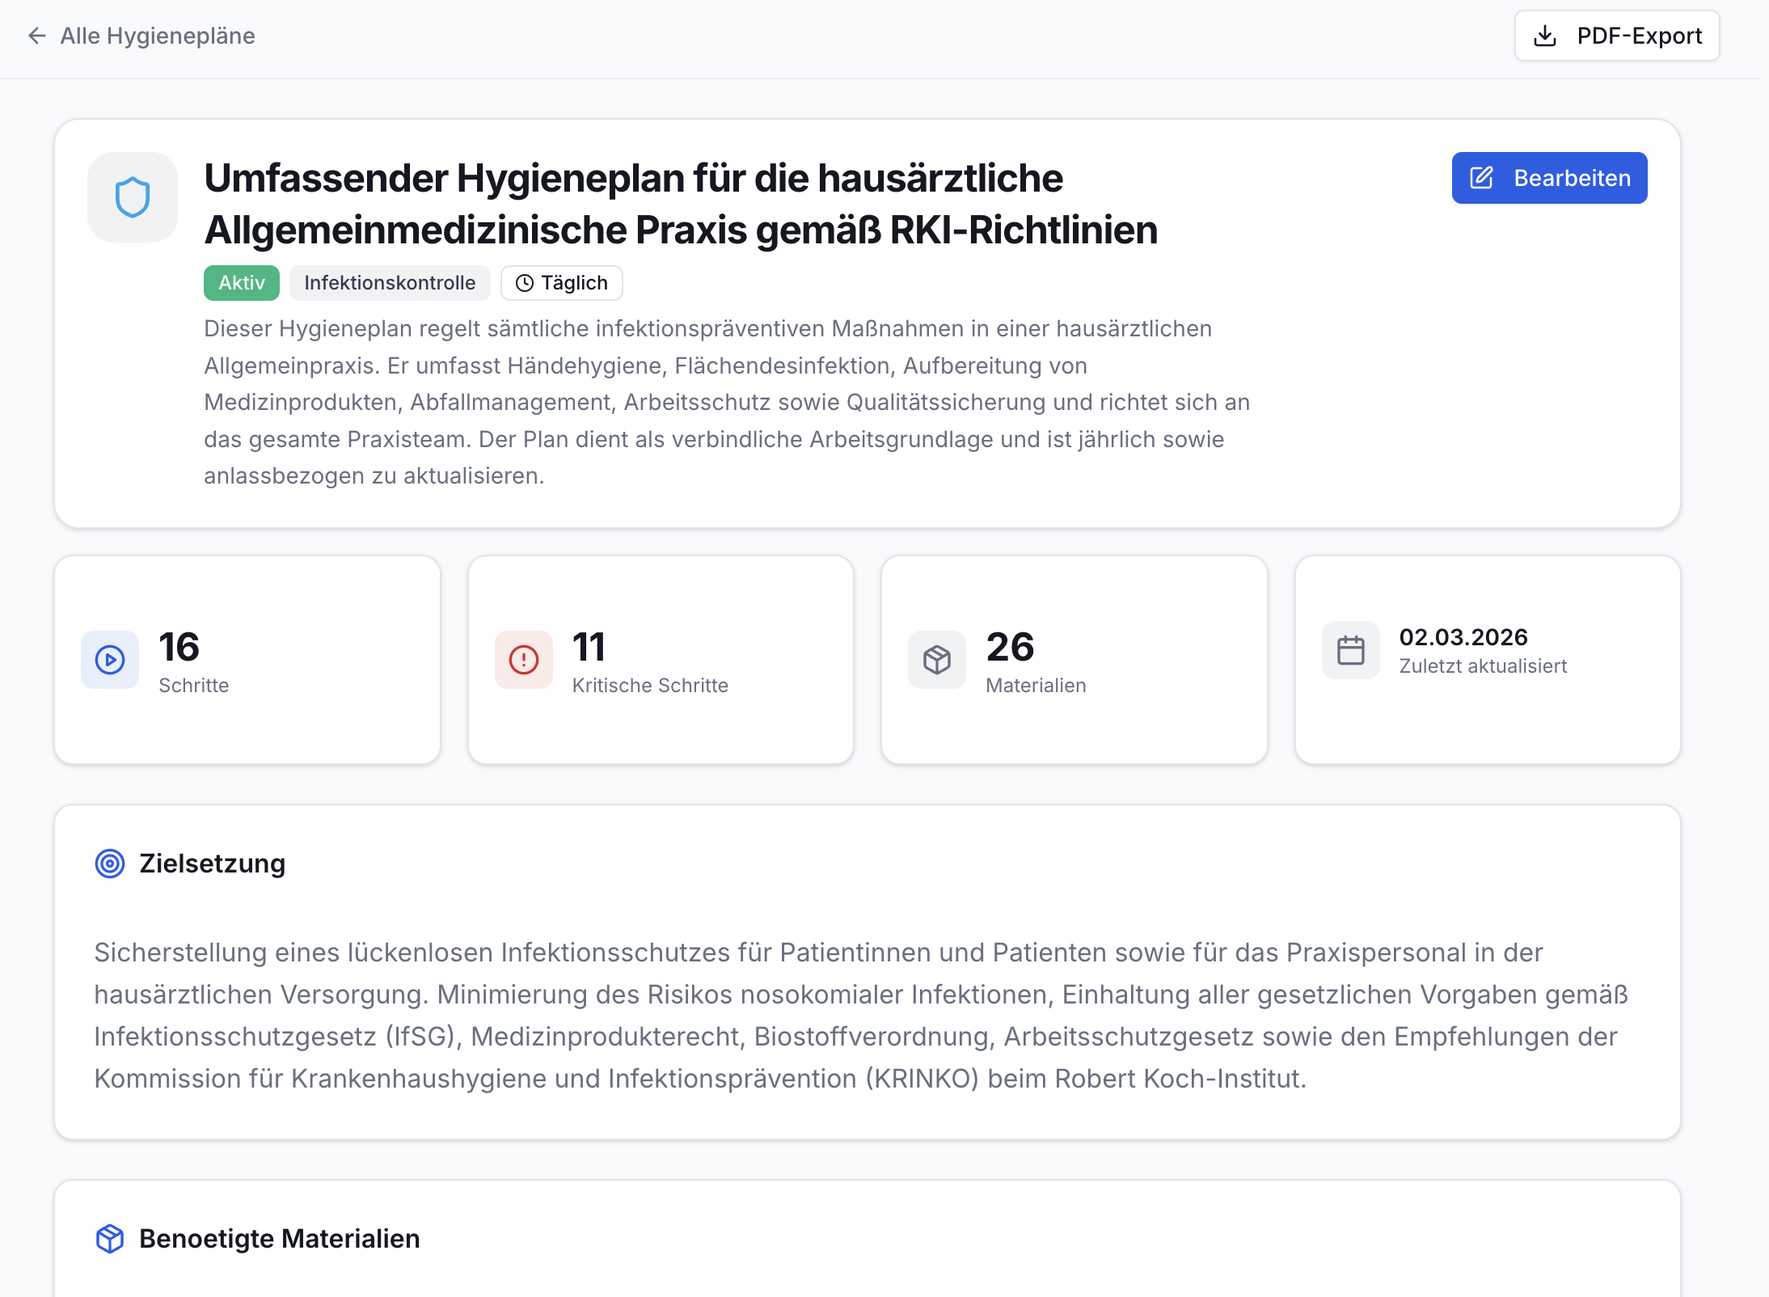Click the date 02.03.2026
The height and width of the screenshot is (1297, 1769).
tap(1463, 637)
